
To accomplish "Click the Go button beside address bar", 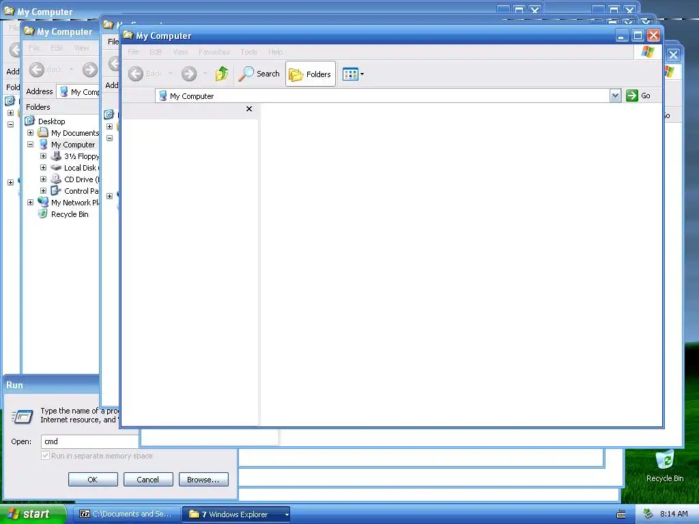I will click(638, 96).
